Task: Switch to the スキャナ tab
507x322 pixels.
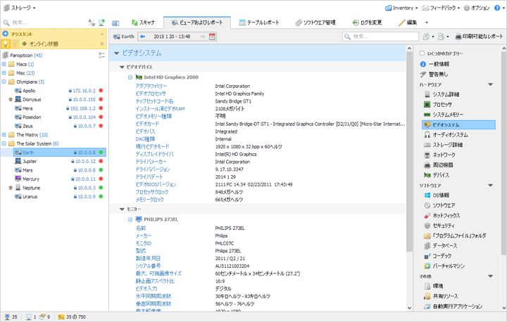Action: (x=141, y=22)
